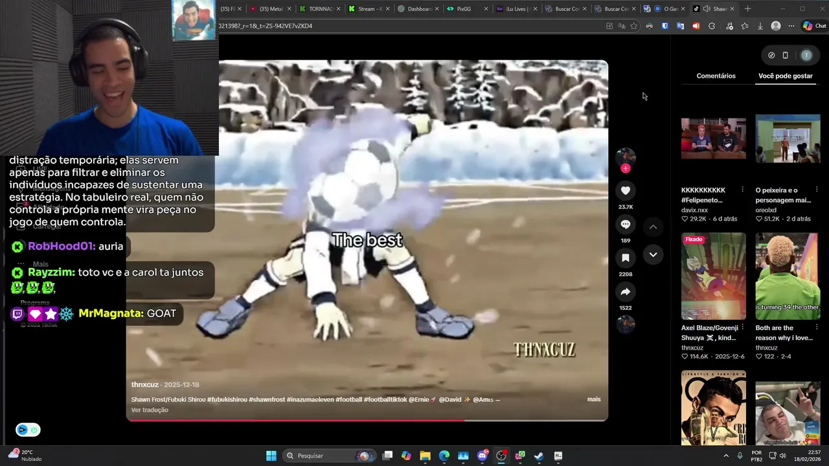Open more options for the KKKKKKKKKK video

[742, 190]
